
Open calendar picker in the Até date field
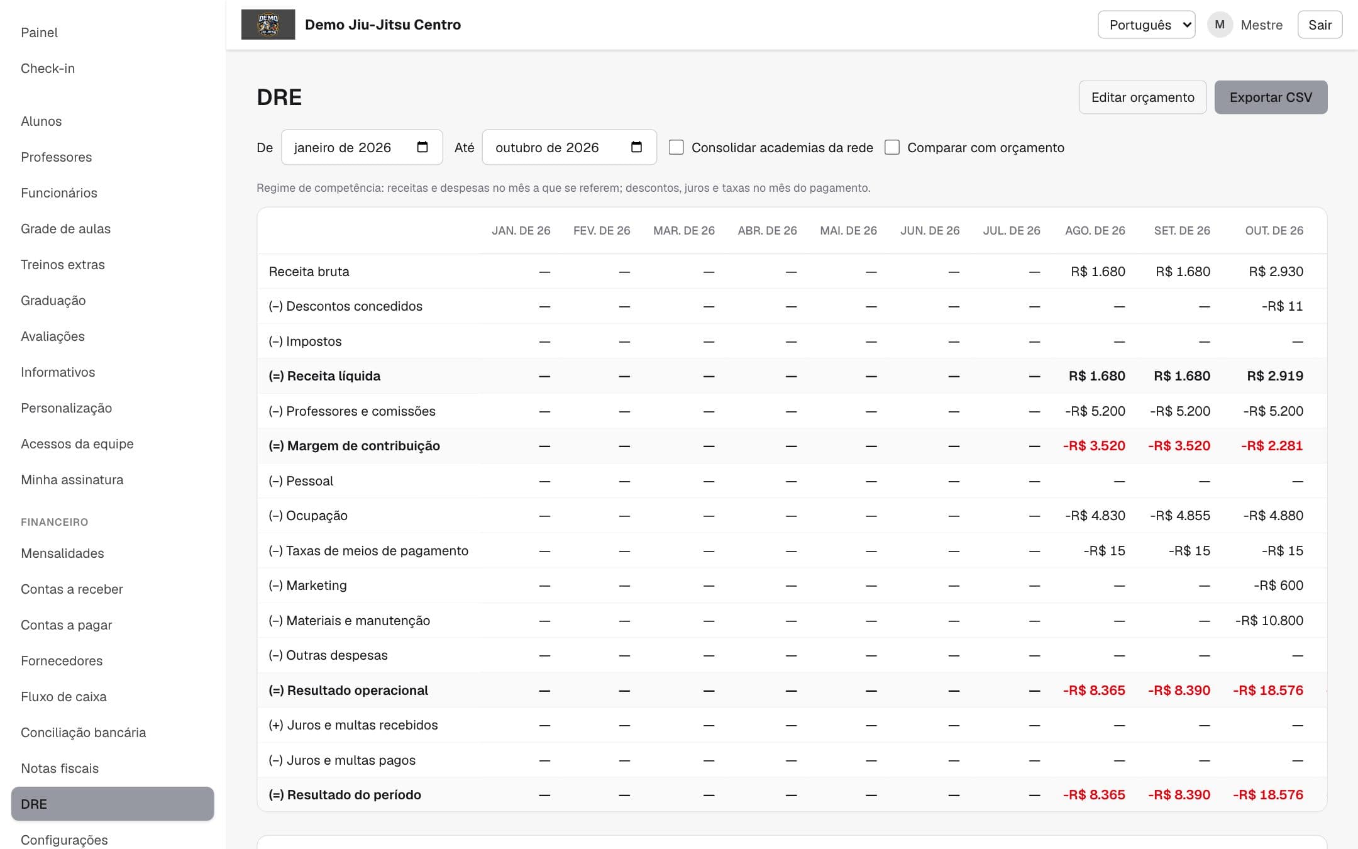click(636, 147)
